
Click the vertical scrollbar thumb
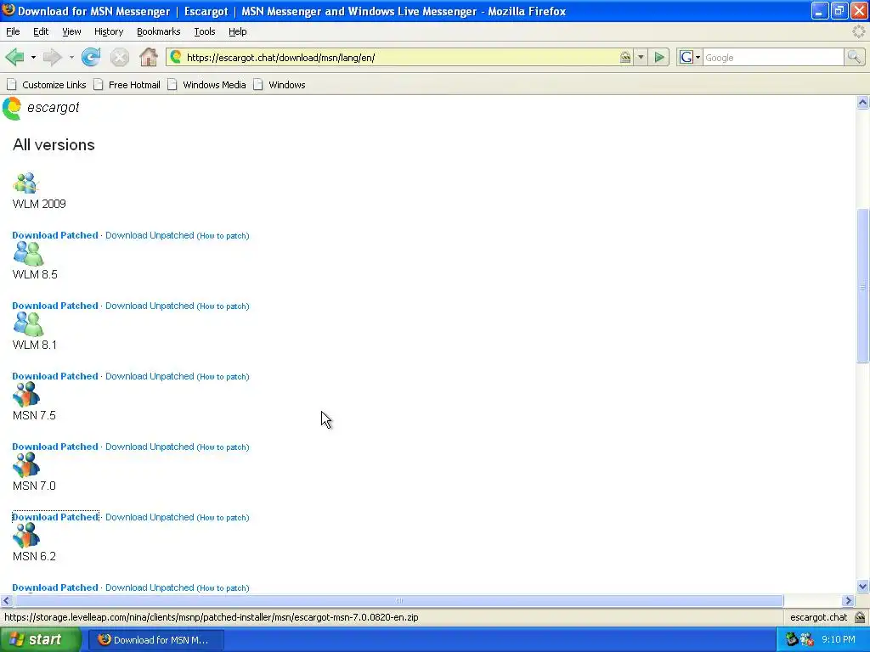pyautogui.click(x=862, y=286)
